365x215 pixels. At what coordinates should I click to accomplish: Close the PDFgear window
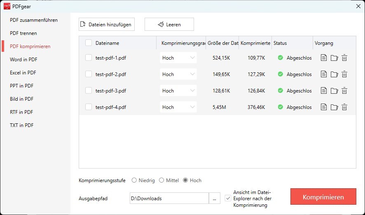coord(358,6)
